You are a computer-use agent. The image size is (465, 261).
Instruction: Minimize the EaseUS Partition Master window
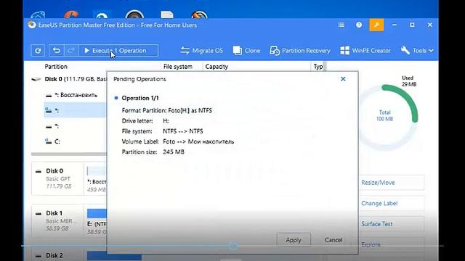coord(394,25)
